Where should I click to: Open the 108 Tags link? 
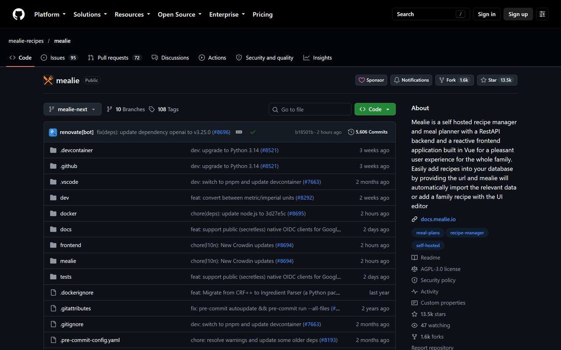[163, 109]
